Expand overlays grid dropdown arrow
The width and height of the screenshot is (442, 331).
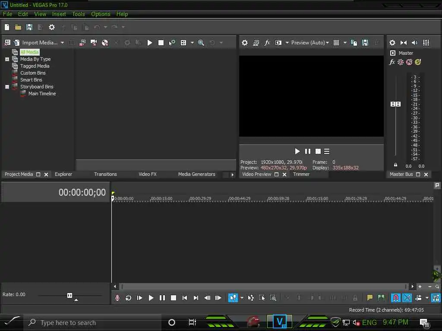pyautogui.click(x=345, y=43)
